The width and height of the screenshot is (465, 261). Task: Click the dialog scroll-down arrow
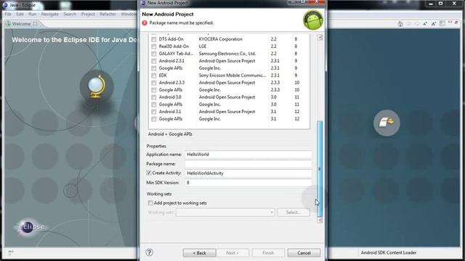pos(320,220)
